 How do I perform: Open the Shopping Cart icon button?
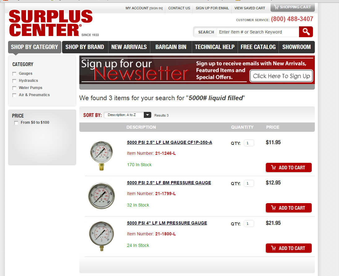tap(293, 7)
